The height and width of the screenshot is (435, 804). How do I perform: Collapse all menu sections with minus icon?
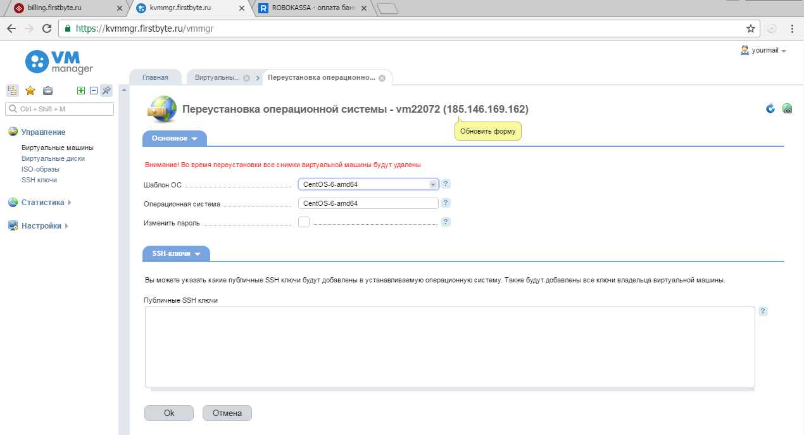[94, 91]
